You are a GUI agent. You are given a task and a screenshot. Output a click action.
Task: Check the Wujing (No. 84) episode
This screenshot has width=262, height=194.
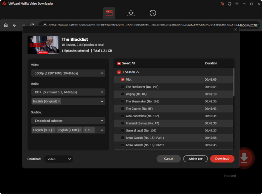click(123, 94)
